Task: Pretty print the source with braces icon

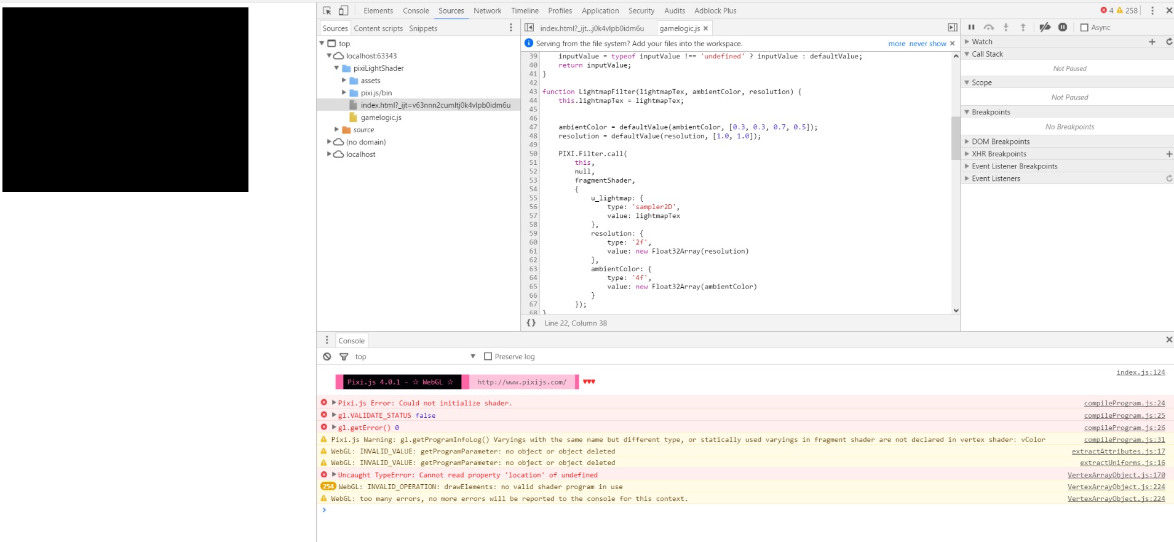Action: click(531, 323)
